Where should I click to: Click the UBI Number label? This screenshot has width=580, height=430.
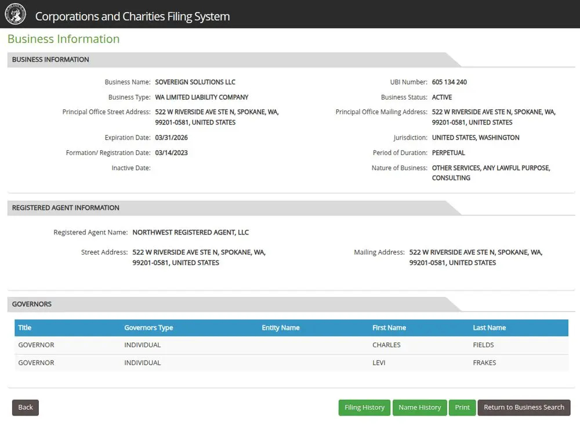click(x=409, y=82)
